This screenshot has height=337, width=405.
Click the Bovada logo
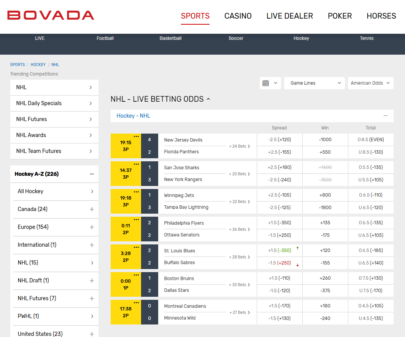(x=51, y=16)
